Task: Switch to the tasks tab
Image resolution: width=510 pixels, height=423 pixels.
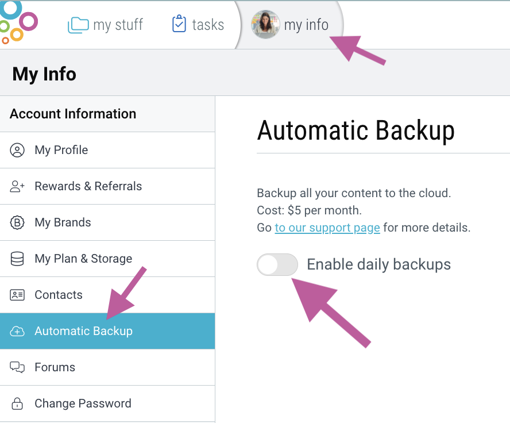Action: (207, 25)
